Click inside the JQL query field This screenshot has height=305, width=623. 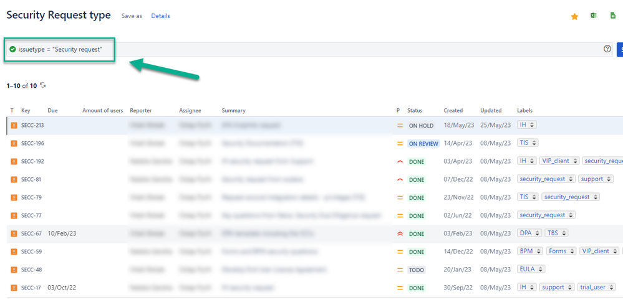coord(310,49)
